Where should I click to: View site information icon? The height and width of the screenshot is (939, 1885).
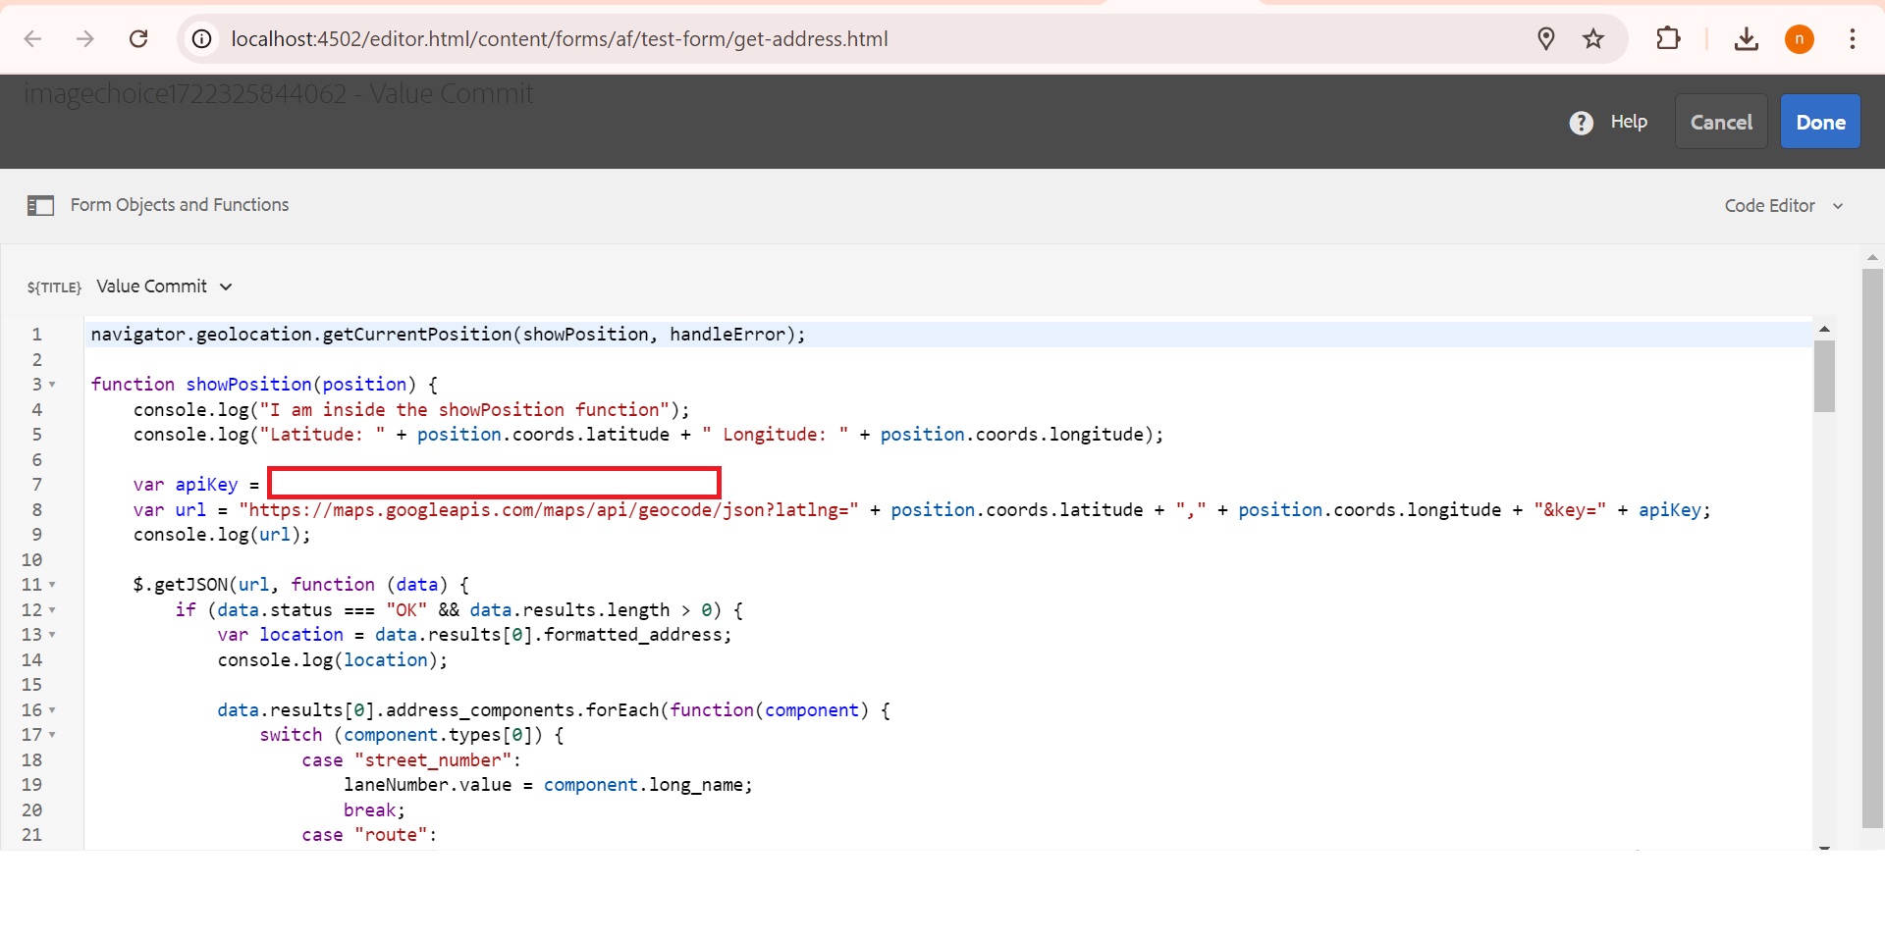coord(201,38)
